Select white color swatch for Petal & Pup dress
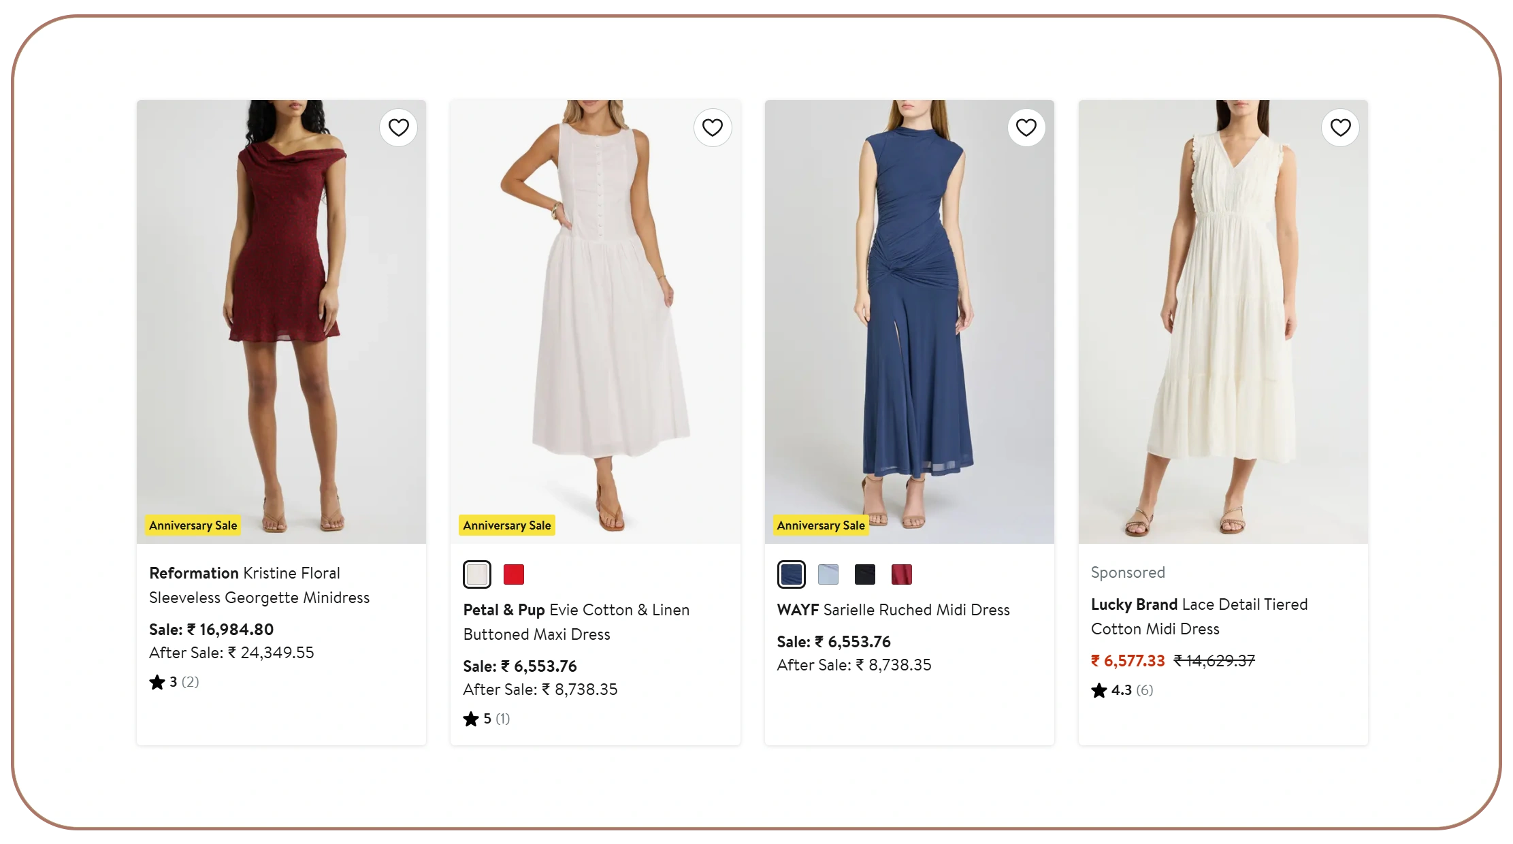1513x844 pixels. tap(477, 574)
